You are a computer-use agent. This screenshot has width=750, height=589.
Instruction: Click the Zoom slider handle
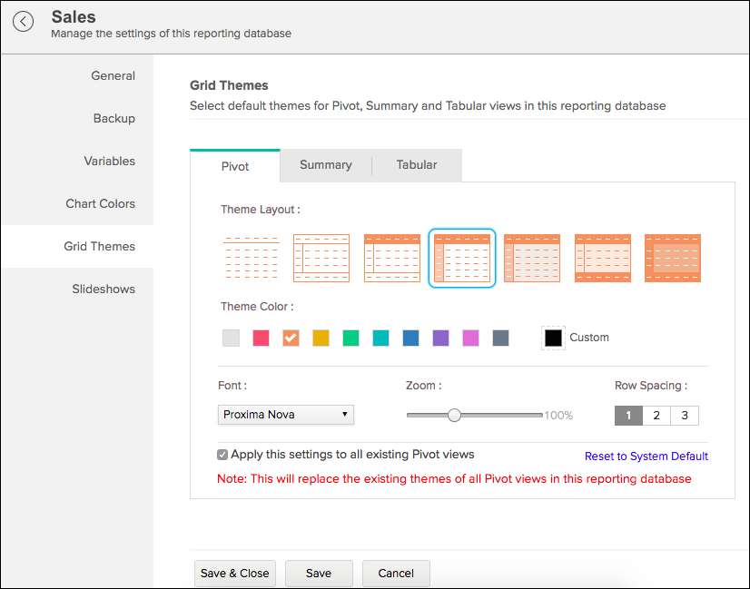(x=455, y=415)
